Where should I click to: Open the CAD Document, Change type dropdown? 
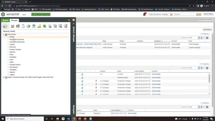(x=171, y=14)
